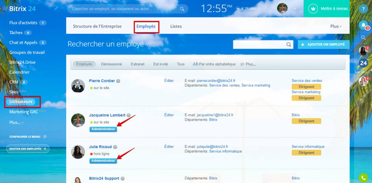
Task: Open Bitrix24.Drive in the sidebar
Action: 23,62
